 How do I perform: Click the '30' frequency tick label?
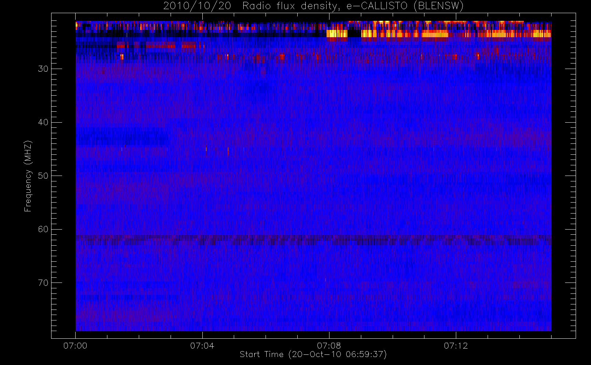(x=43, y=69)
